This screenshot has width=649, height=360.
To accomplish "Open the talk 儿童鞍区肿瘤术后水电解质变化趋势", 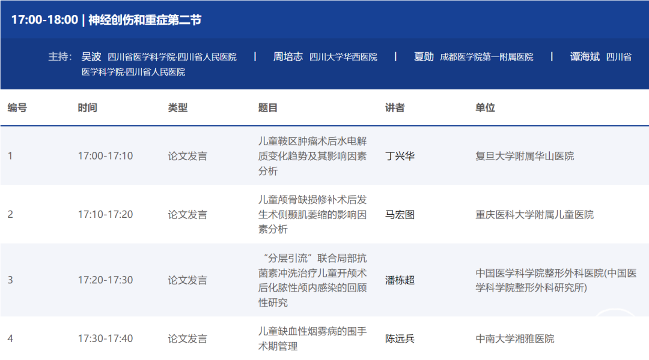I will (x=312, y=156).
